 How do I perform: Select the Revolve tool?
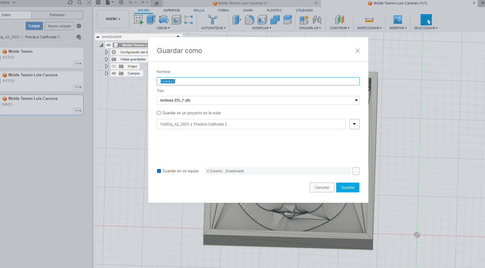point(164,20)
